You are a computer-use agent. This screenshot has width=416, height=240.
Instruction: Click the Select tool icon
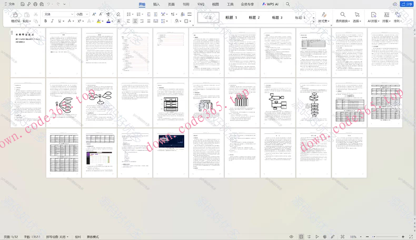coord(357,15)
